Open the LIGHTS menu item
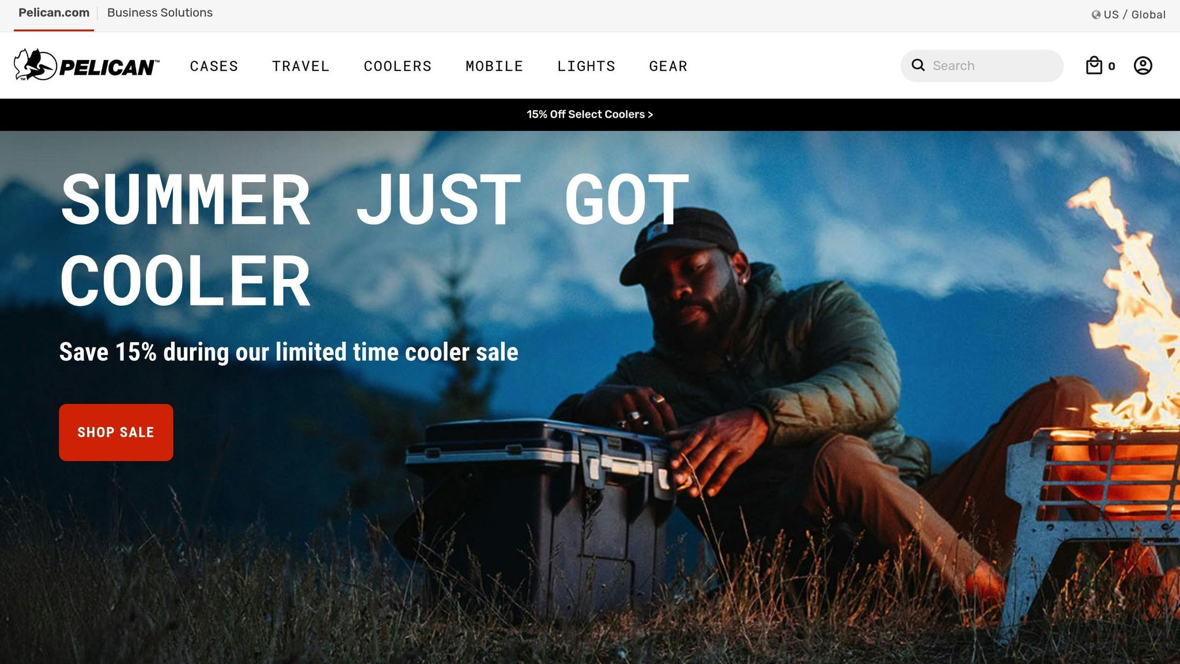 (x=586, y=66)
